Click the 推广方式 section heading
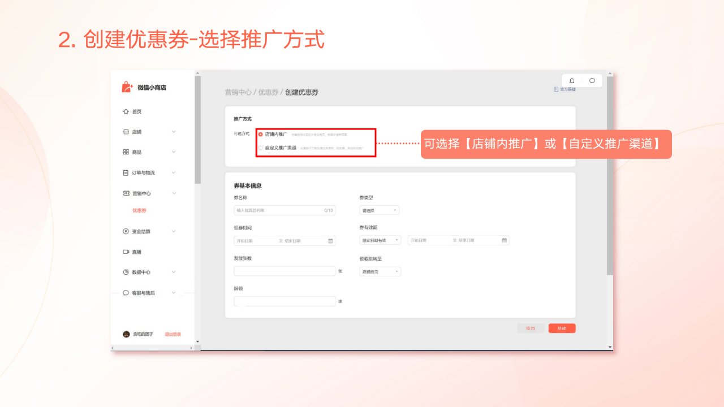Image resolution: width=724 pixels, height=407 pixels. [243, 119]
